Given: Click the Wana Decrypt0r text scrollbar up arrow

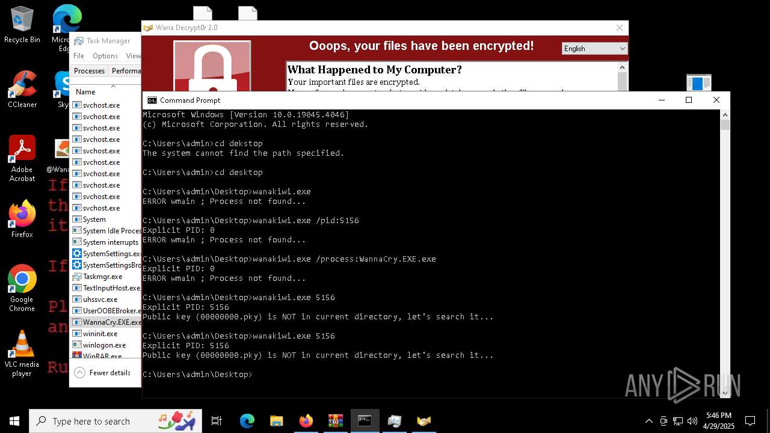Looking at the screenshot, I should click(x=623, y=67).
